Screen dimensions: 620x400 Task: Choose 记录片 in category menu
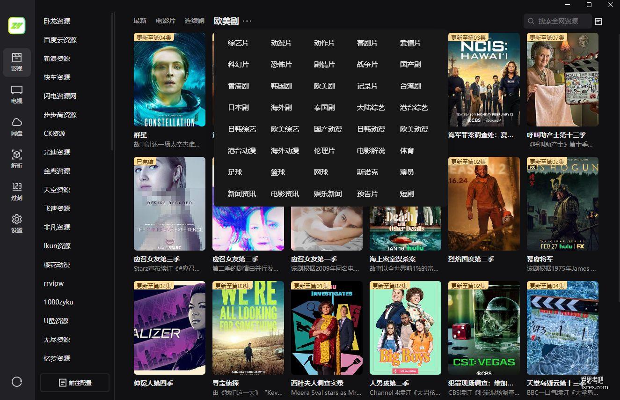367,86
